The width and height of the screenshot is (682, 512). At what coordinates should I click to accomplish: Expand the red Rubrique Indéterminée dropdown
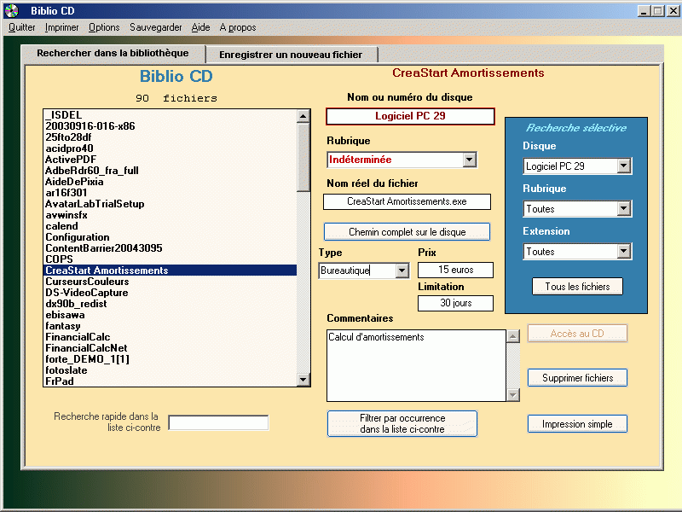tap(469, 160)
